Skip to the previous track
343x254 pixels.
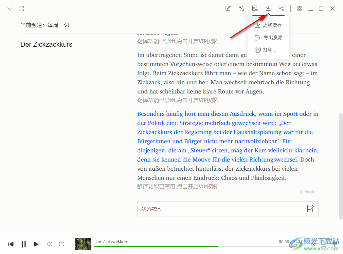pos(11,244)
